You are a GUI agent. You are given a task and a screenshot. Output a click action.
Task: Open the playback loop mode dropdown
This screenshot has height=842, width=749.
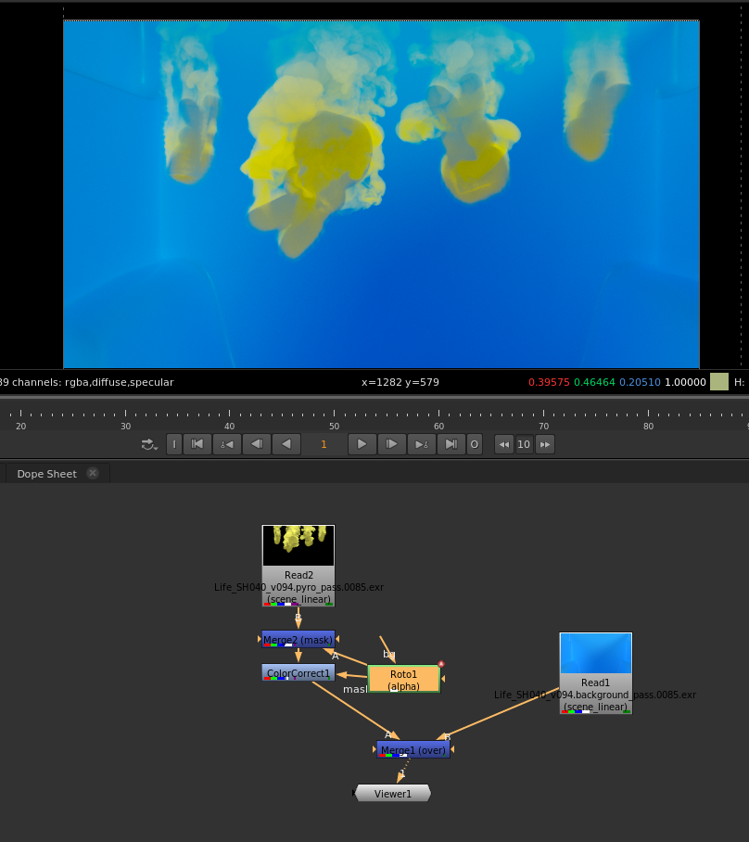pos(149,444)
